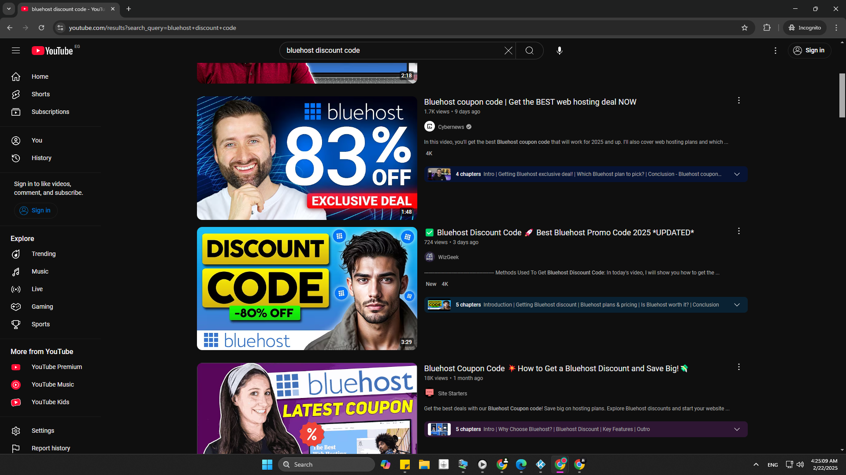Open the Discount Code video thumbnail

tap(307, 289)
